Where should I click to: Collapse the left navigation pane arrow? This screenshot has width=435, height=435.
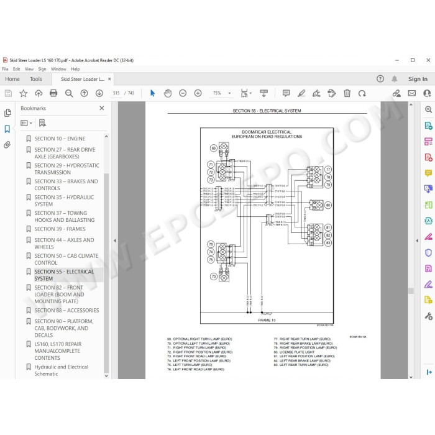pyautogui.click(x=115, y=240)
